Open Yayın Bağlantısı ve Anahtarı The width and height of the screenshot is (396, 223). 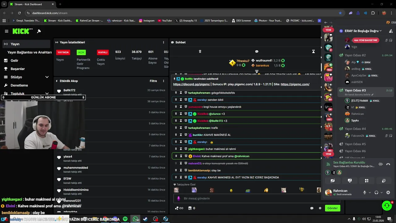click(x=29, y=52)
